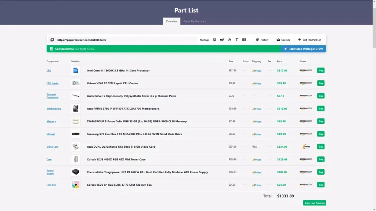Open Samsung 970 Evo Plus SSD name
376x211 pixels.
tap(134, 134)
